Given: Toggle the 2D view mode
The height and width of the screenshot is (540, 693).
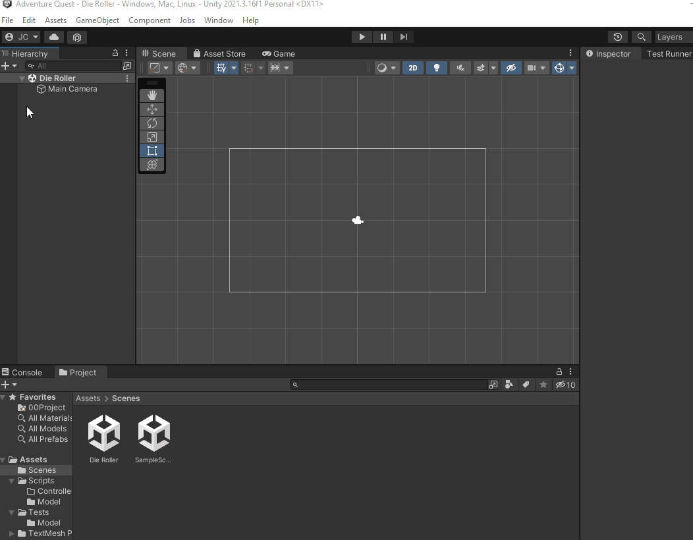Looking at the screenshot, I should pyautogui.click(x=413, y=68).
